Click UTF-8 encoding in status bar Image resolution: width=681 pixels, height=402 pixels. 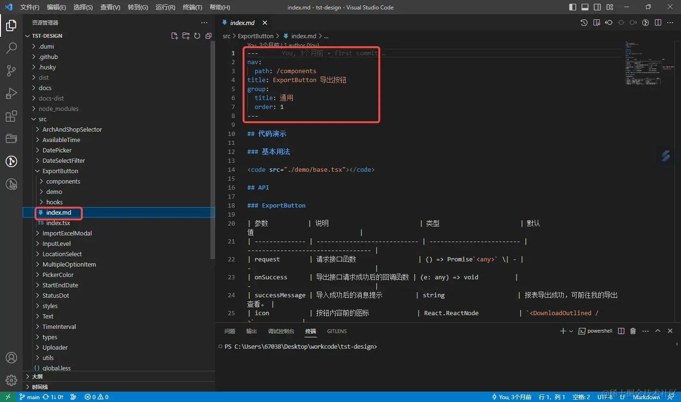tap(605, 397)
